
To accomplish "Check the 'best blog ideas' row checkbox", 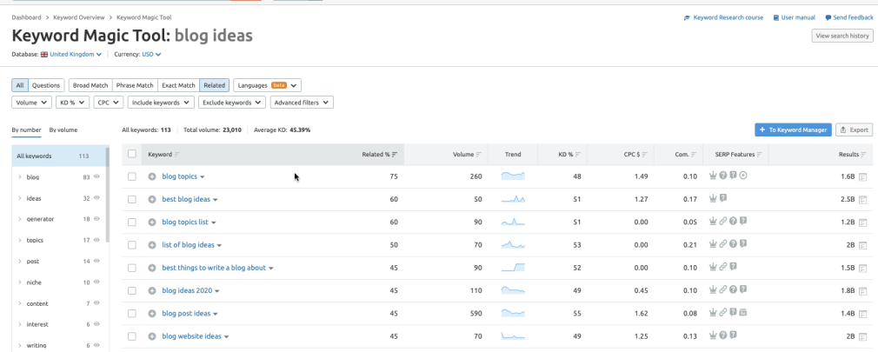I will click(x=132, y=199).
